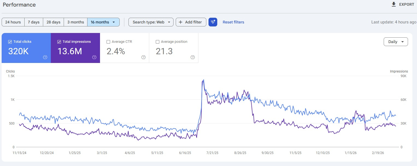Screen dimensions: 417x166
Task: Enable the Average CTR checkbox
Action: pos(108,42)
